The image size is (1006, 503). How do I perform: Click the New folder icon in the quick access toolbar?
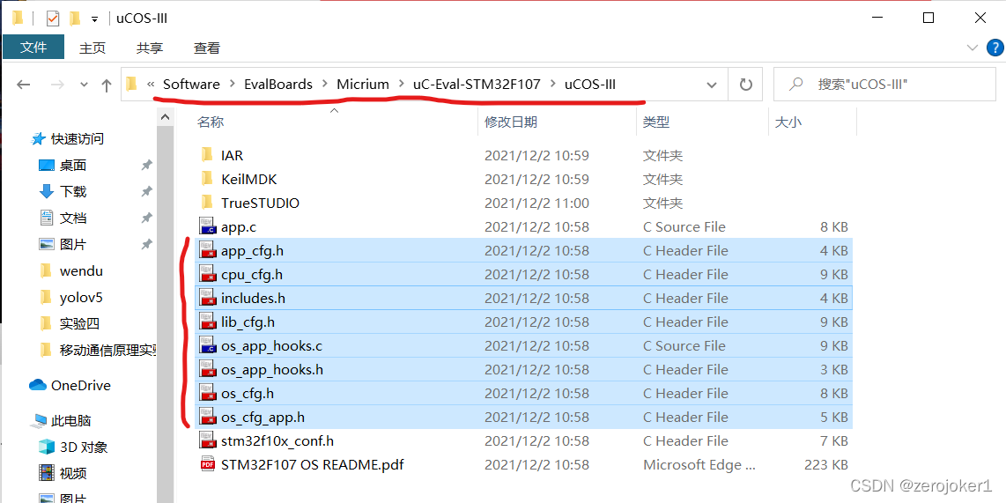(75, 18)
